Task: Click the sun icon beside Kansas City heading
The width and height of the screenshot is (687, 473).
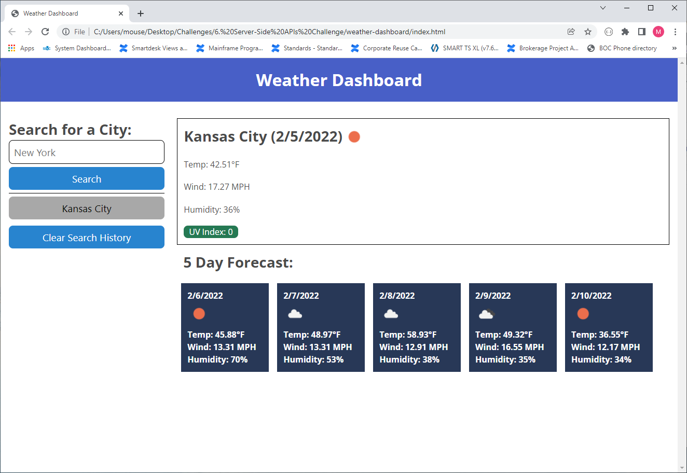Action: coord(354,136)
